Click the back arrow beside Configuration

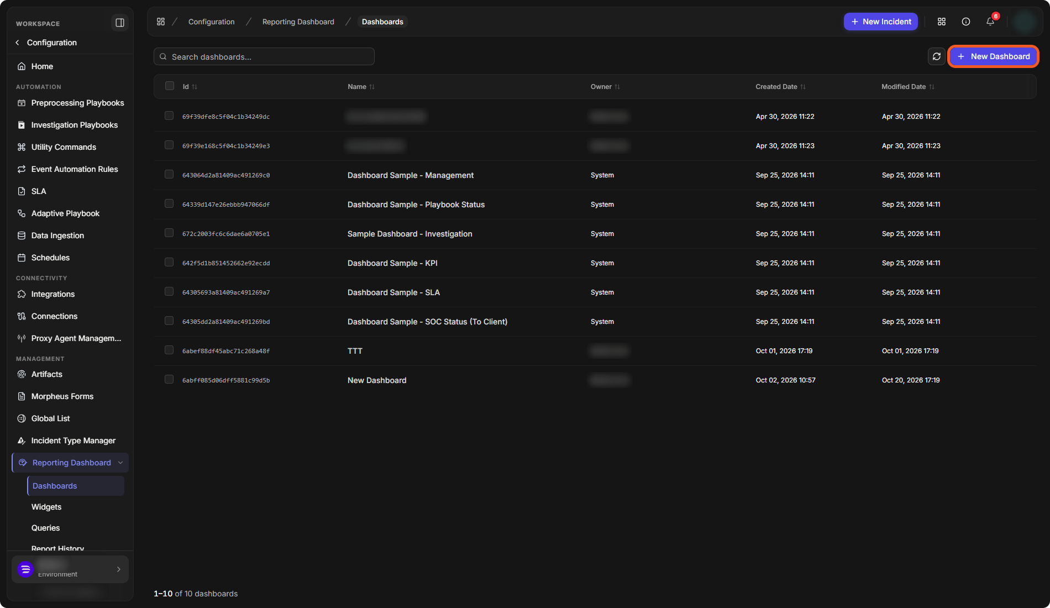18,43
